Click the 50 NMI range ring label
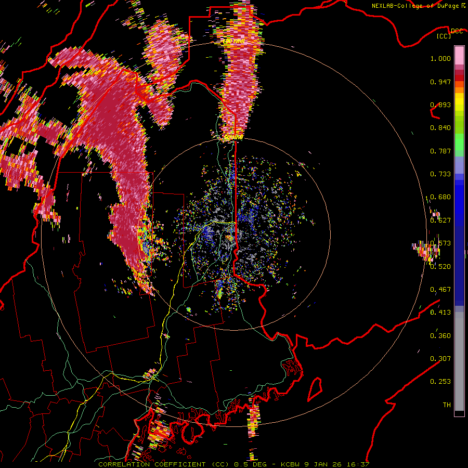Image resolution: width=468 pixels, height=468 pixels. point(233,137)
